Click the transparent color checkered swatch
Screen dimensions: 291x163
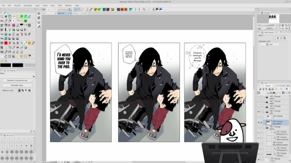30,65
